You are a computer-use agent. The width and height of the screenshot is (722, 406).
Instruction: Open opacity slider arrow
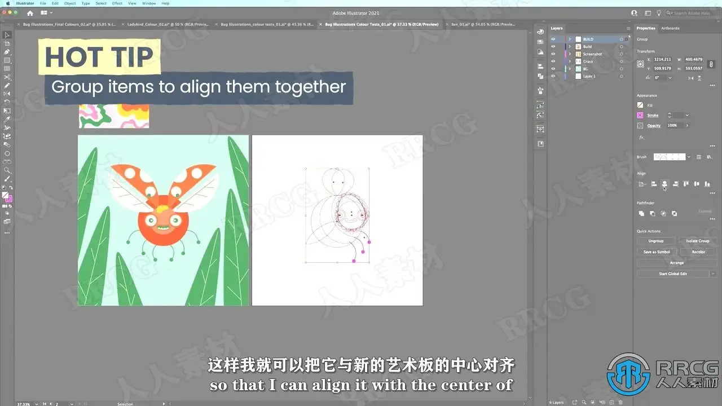click(x=687, y=125)
